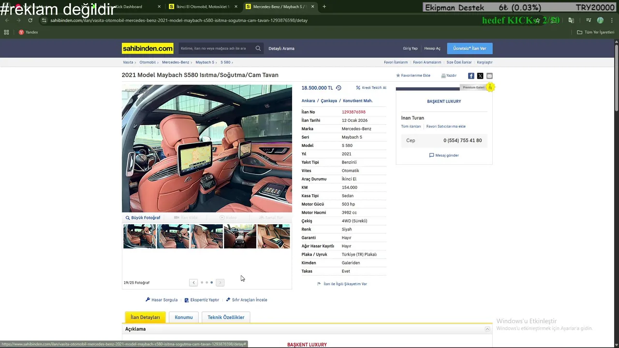Click the main car interior photo

pos(207,148)
